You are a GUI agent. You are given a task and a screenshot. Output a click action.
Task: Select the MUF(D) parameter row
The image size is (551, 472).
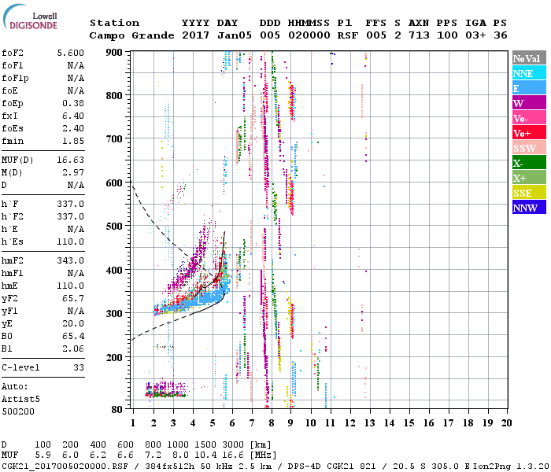tap(43, 160)
